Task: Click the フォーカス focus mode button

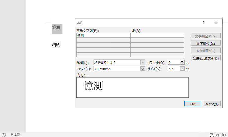Action: point(218,135)
